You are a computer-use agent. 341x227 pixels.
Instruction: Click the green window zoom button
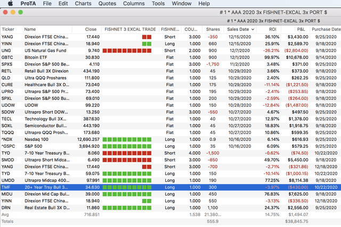20,12
